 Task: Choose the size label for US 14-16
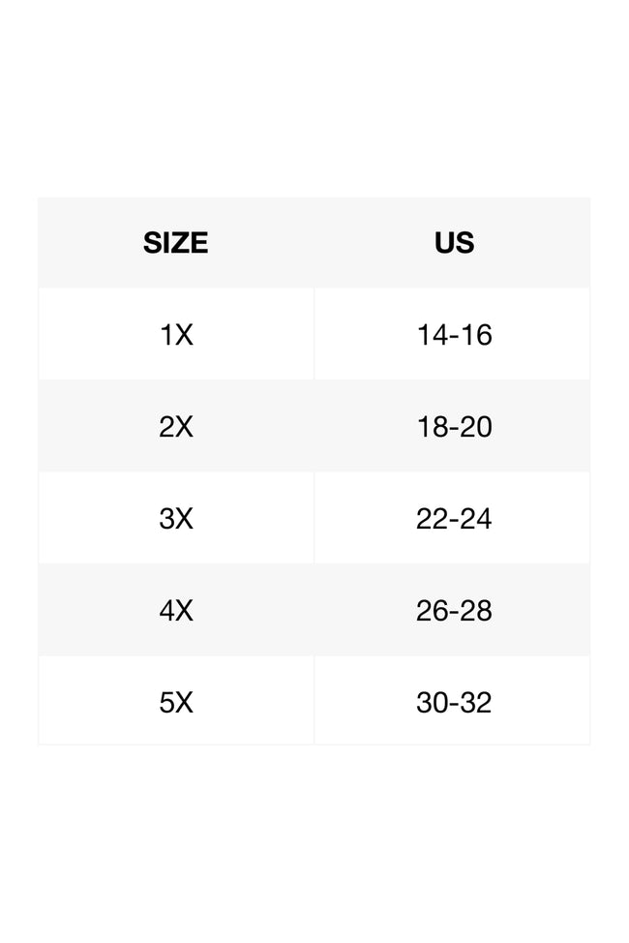click(x=176, y=335)
